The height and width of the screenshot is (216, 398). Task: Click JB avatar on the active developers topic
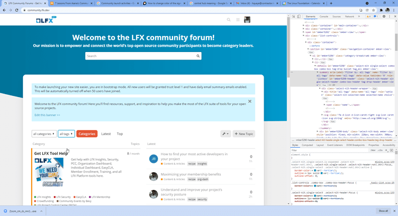(153, 159)
